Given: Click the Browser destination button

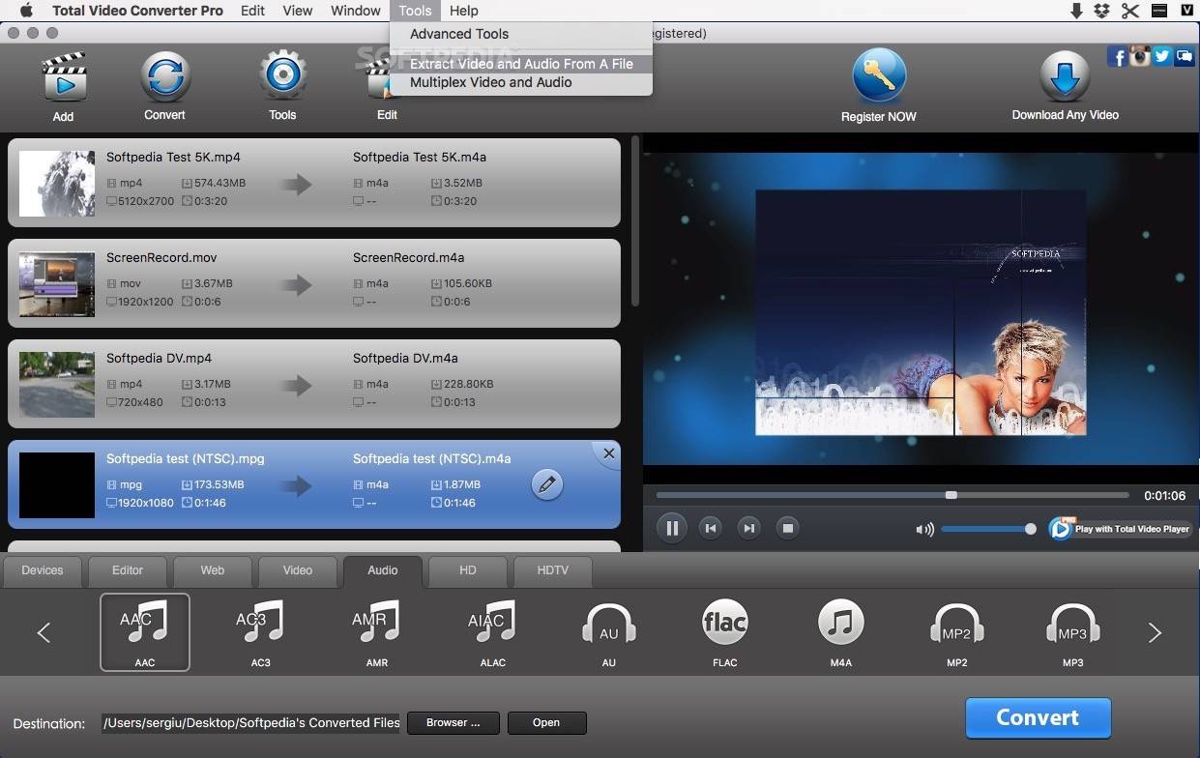Looking at the screenshot, I should coord(454,722).
